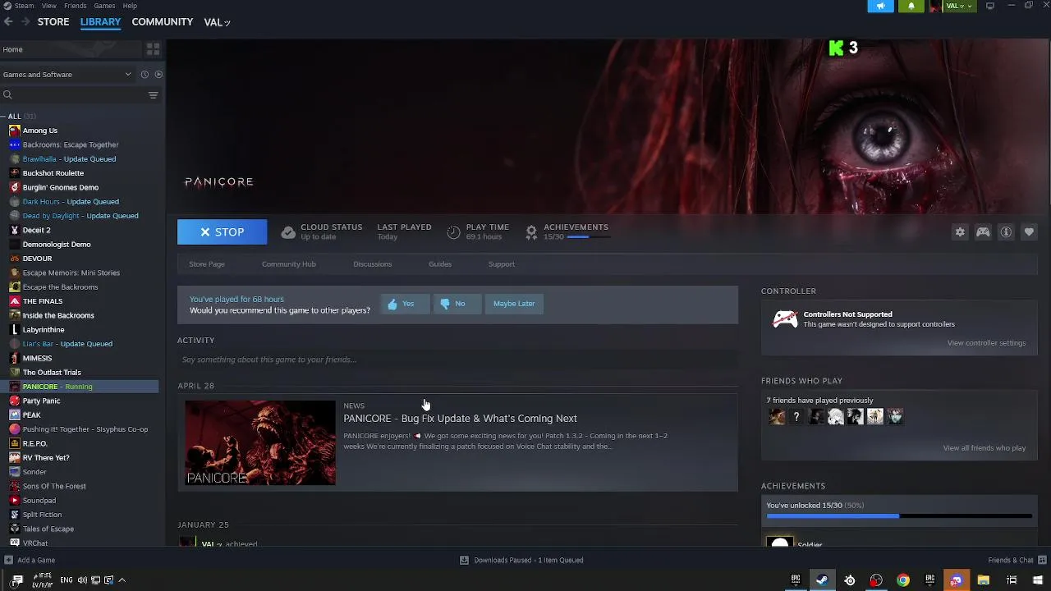Open the Guides link
Image resolution: width=1051 pixels, height=591 pixels.
coord(440,264)
